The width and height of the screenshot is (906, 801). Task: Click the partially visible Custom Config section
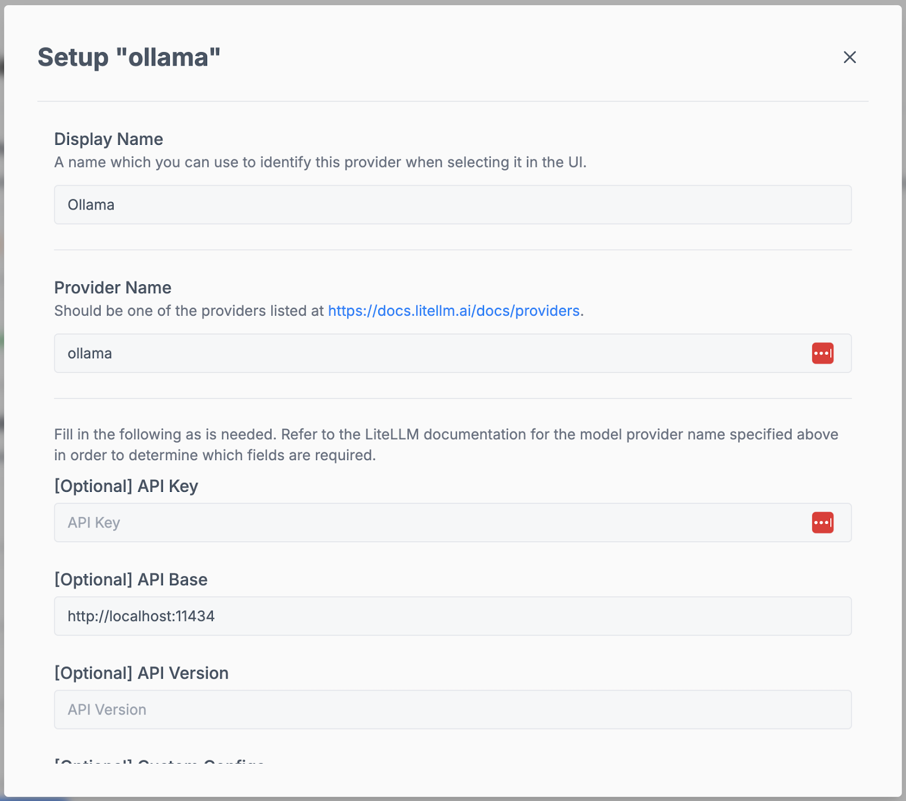click(159, 763)
